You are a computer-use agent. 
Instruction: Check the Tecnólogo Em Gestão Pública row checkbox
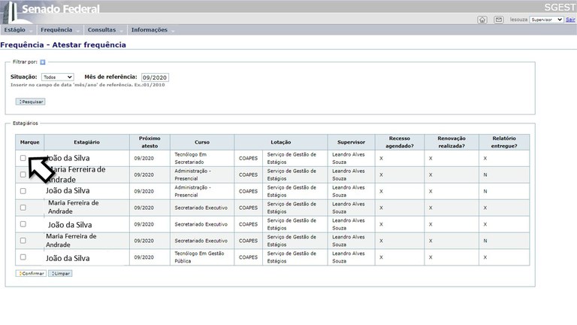click(x=23, y=257)
